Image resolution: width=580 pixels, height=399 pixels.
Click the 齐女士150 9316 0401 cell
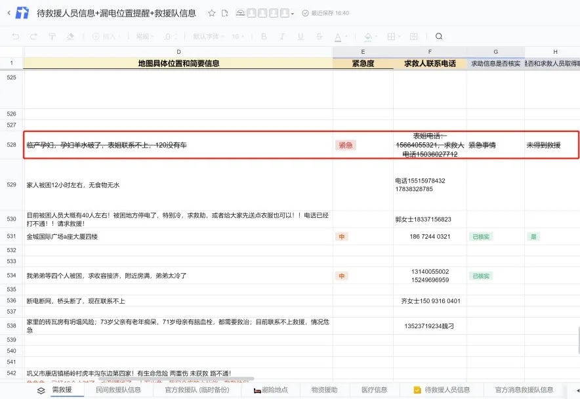click(430, 301)
